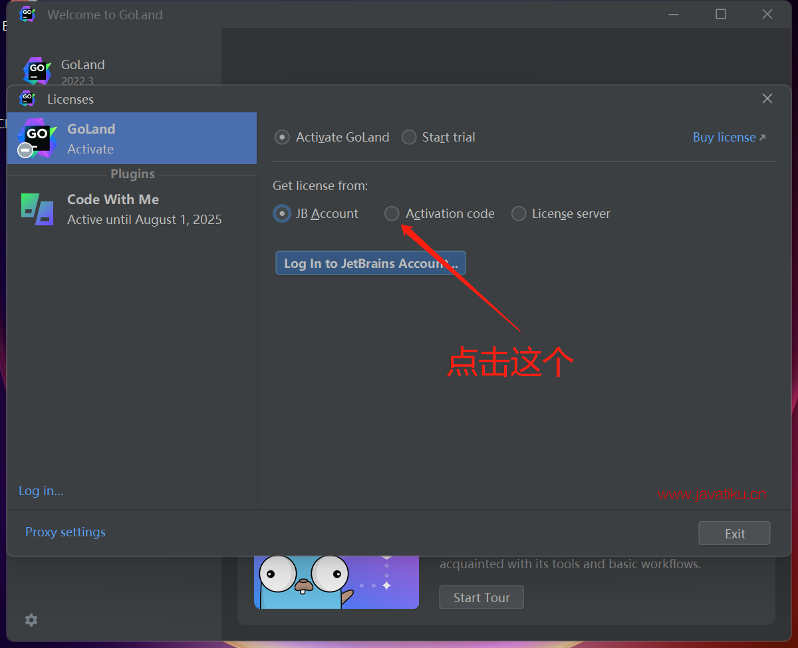798x648 pixels.
Task: Click the gopher mascot thumbnail in Welcome window
Action: tap(336, 582)
